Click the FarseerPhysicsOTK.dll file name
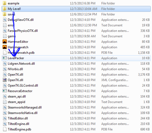 tap(23, 31)
